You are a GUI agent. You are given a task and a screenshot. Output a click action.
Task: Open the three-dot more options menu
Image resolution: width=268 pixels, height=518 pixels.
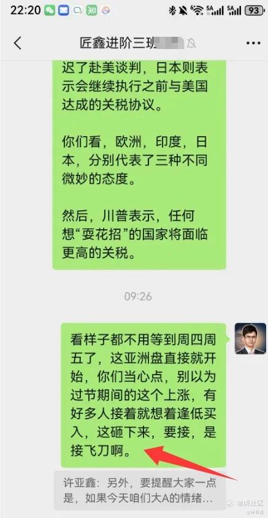[253, 44]
